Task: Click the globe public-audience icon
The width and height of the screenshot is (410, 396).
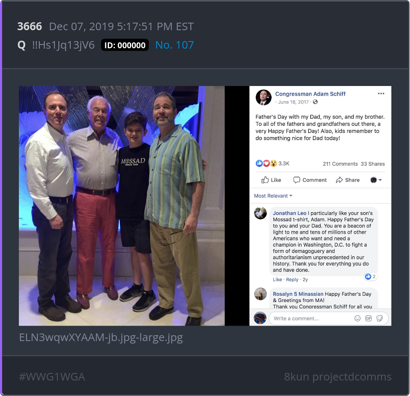Action: (x=315, y=102)
